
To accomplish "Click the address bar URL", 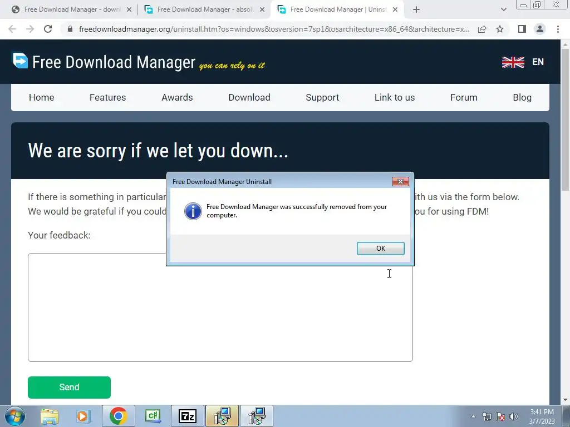I will point(274,29).
